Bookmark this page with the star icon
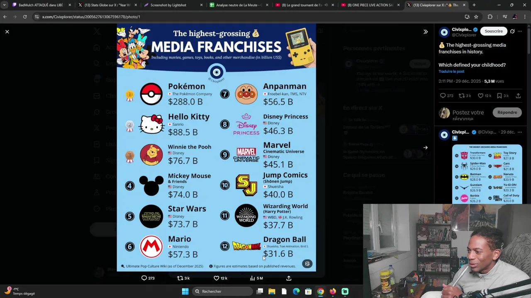 coord(476,17)
